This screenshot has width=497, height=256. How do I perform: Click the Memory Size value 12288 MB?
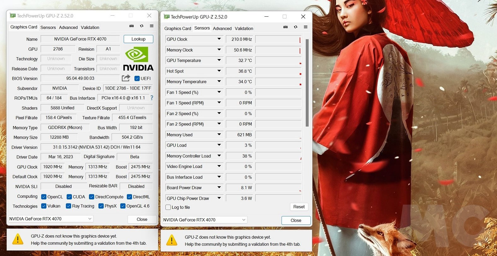coord(59,137)
